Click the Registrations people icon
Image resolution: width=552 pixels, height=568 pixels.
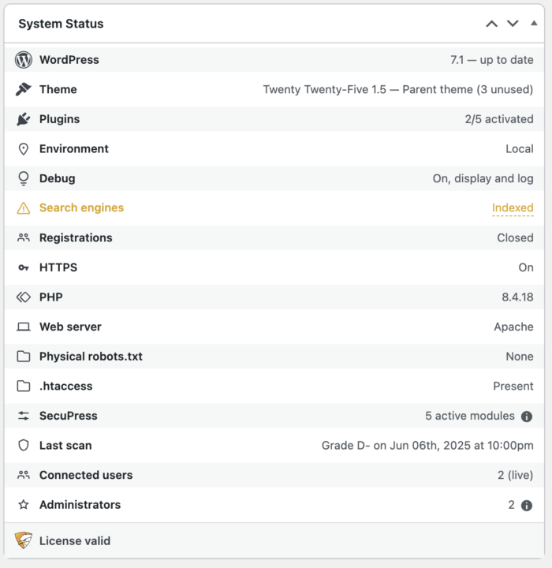point(24,237)
